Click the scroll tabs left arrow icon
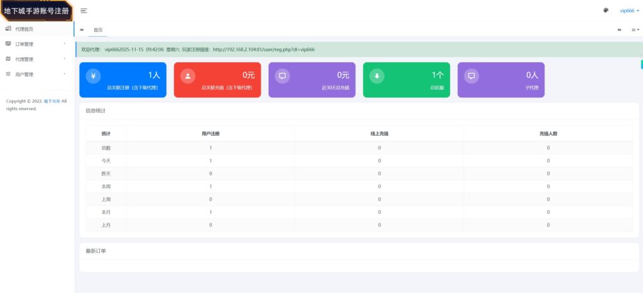The image size is (643, 293). 82,30
